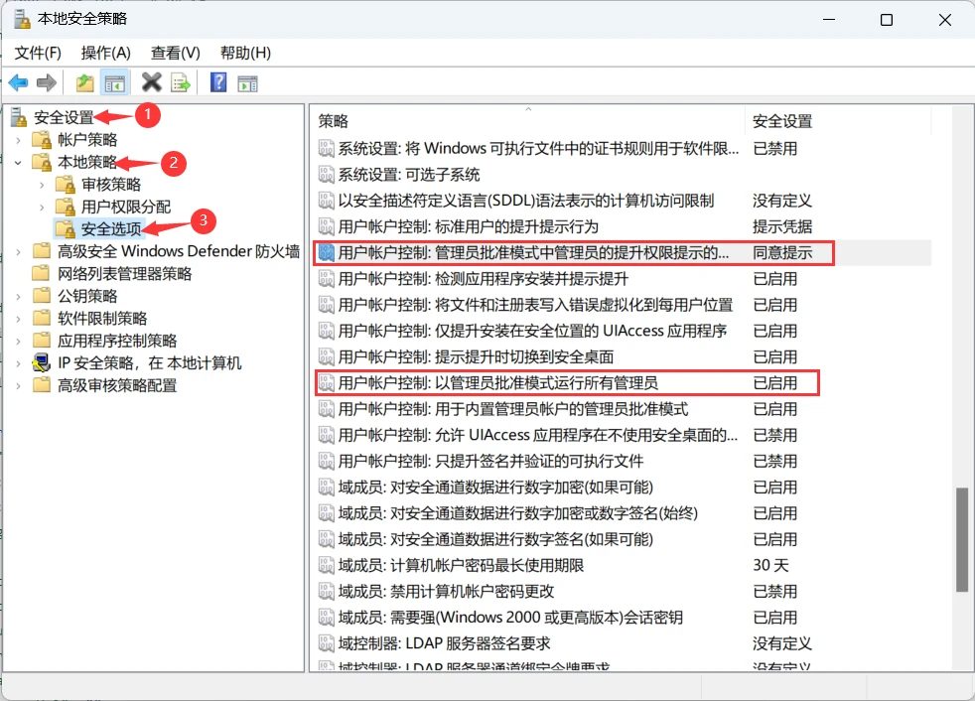975x701 pixels.
Task: Select the IP 安全策略 computer icon node
Action: pyautogui.click(x=42, y=363)
